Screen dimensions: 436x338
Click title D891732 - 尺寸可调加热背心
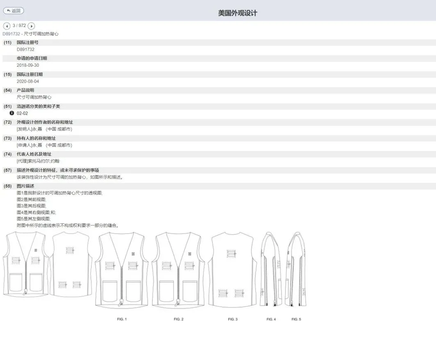(31, 34)
